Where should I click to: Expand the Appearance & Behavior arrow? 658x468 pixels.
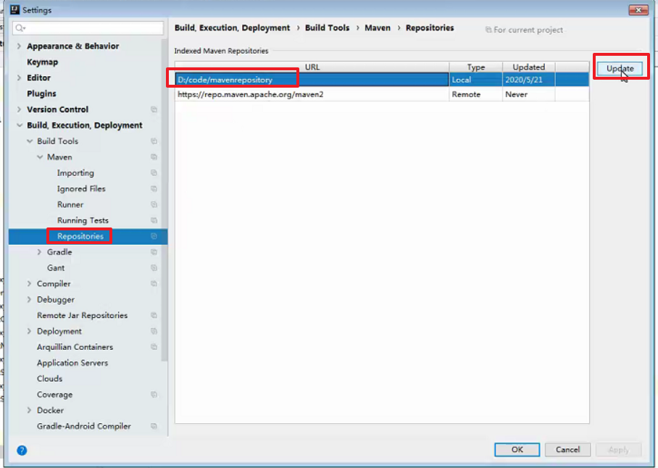tap(19, 46)
